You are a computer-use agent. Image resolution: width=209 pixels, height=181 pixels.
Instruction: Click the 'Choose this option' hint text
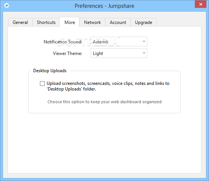pyautogui.click(x=104, y=102)
